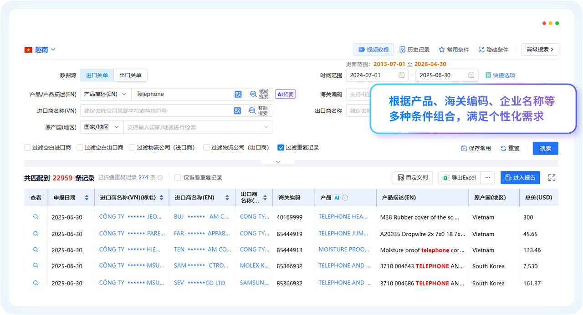This screenshot has width=583, height=315.
Task: View details of the 7,530 USD row magnifier
Action: point(36,265)
